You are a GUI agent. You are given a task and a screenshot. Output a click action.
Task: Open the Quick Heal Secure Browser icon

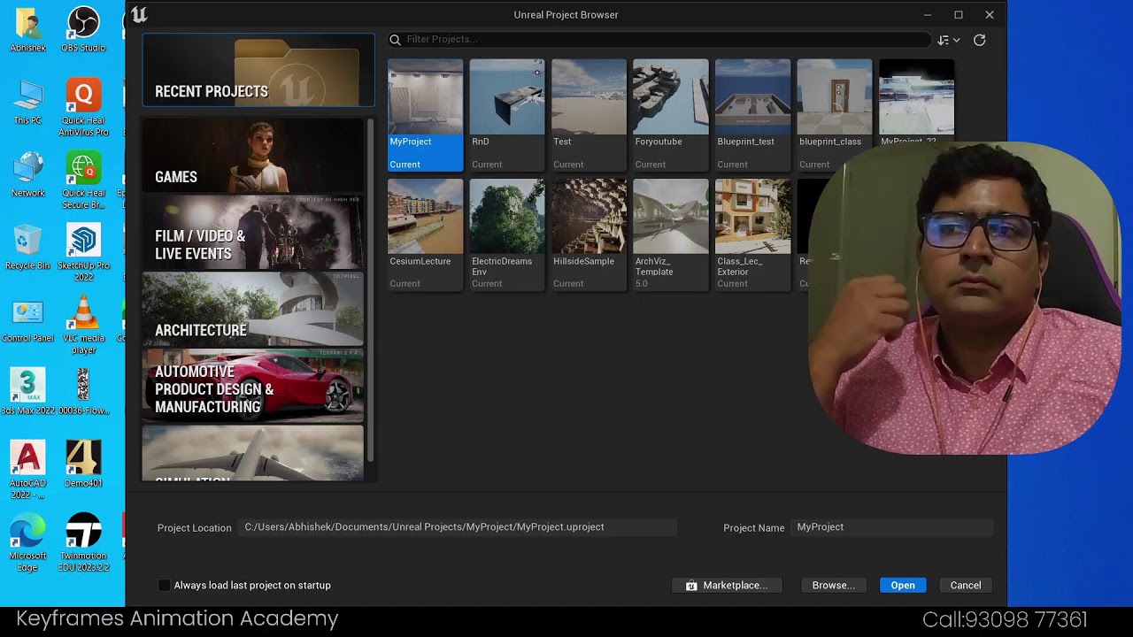83,180
